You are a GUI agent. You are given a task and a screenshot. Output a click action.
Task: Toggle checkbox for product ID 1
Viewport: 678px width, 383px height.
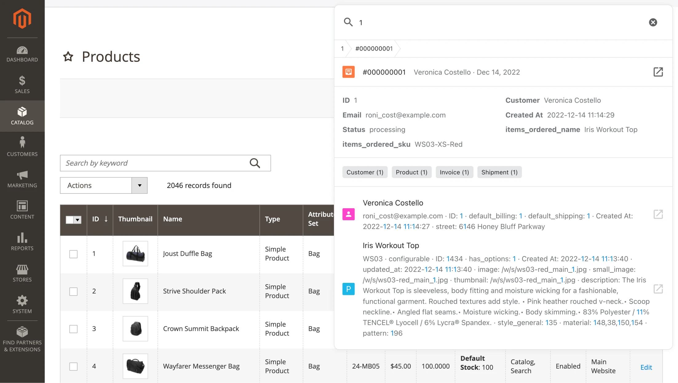[73, 254]
